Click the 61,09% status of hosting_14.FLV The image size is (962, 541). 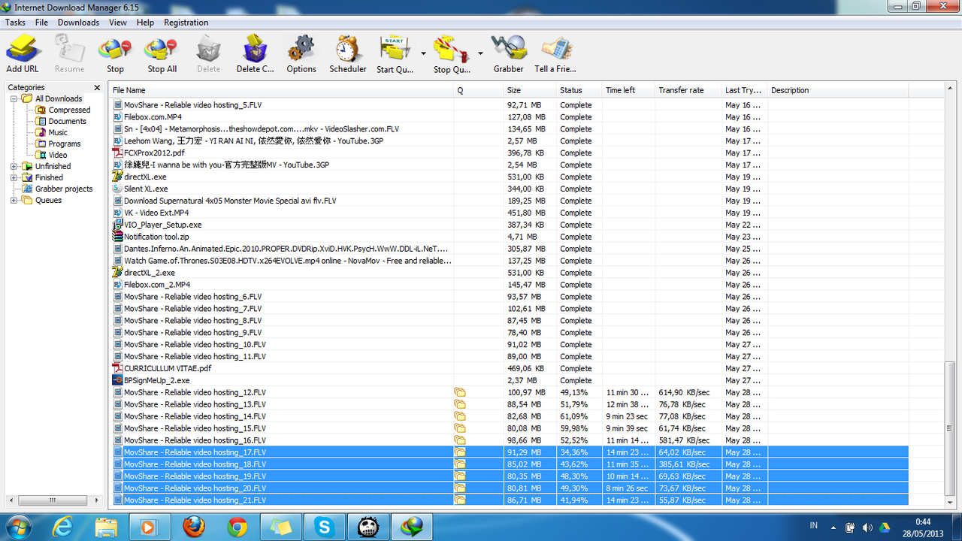(x=574, y=416)
